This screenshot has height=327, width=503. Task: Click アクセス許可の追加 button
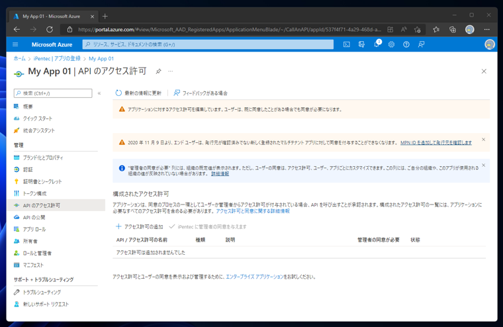[139, 226]
